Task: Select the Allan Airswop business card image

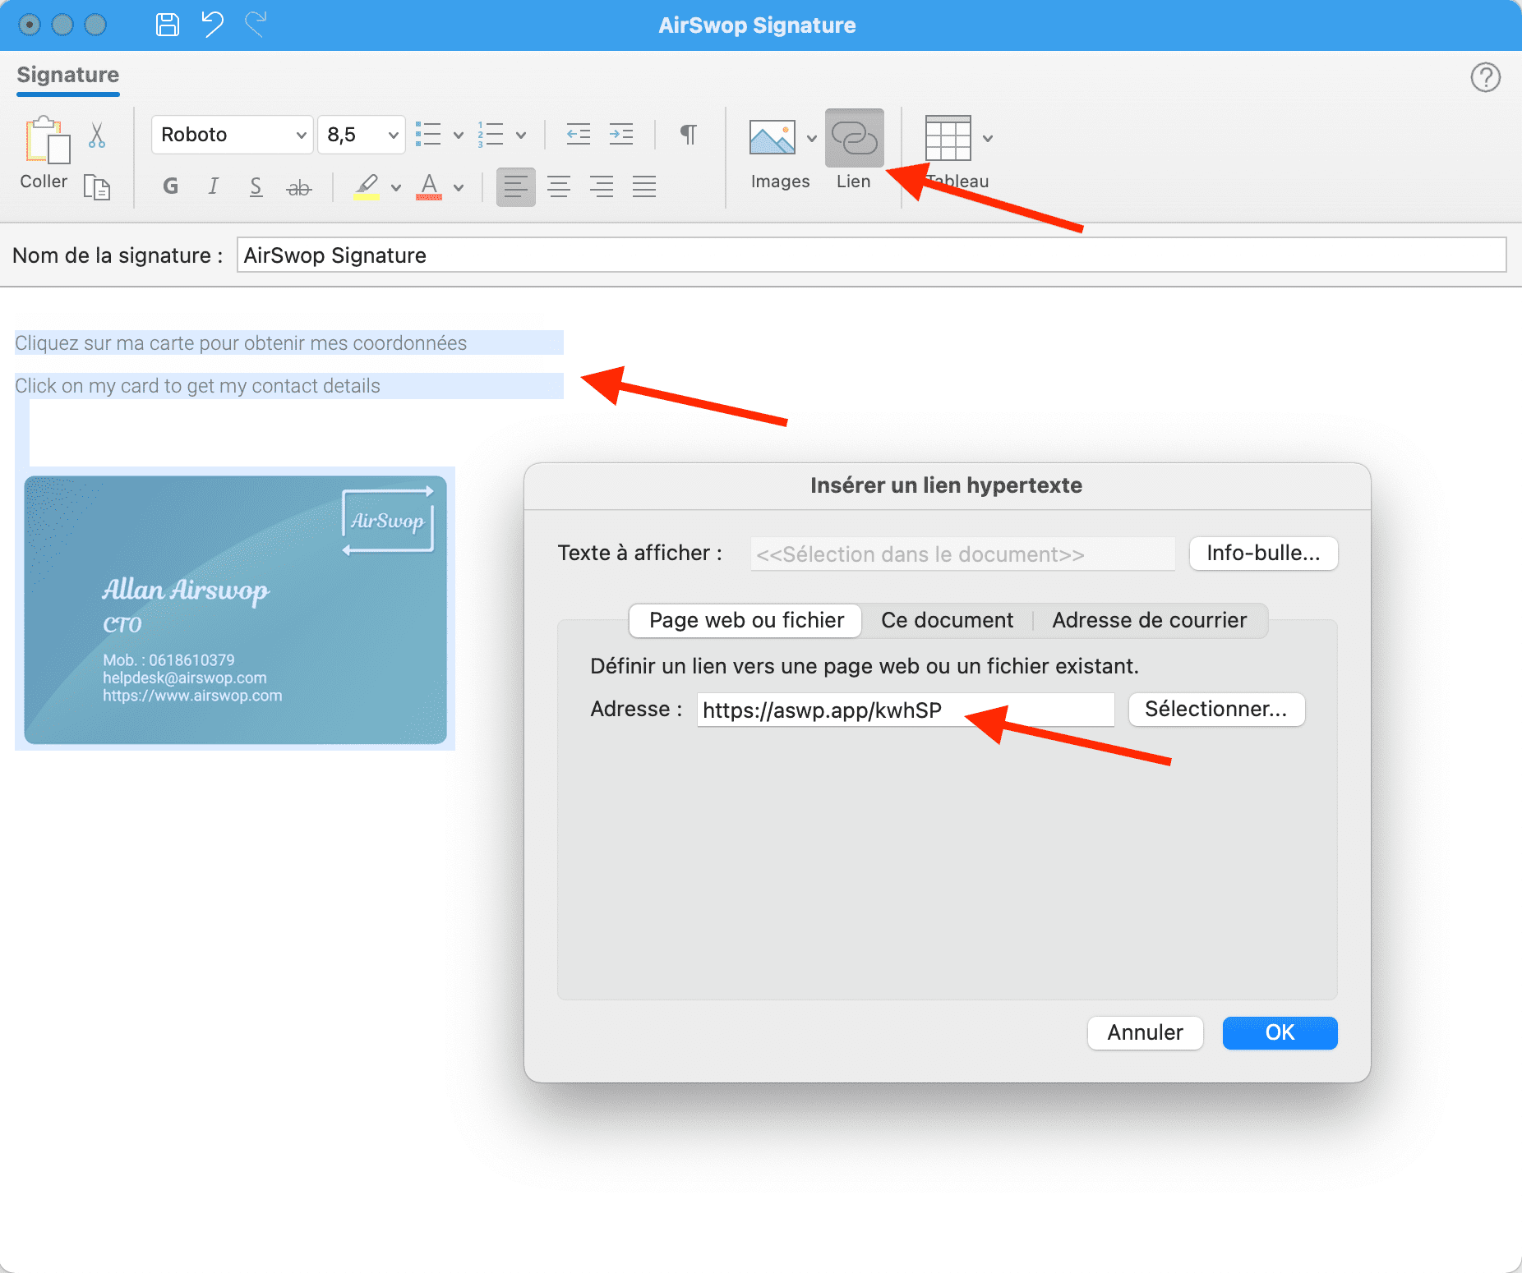Action: tap(236, 610)
